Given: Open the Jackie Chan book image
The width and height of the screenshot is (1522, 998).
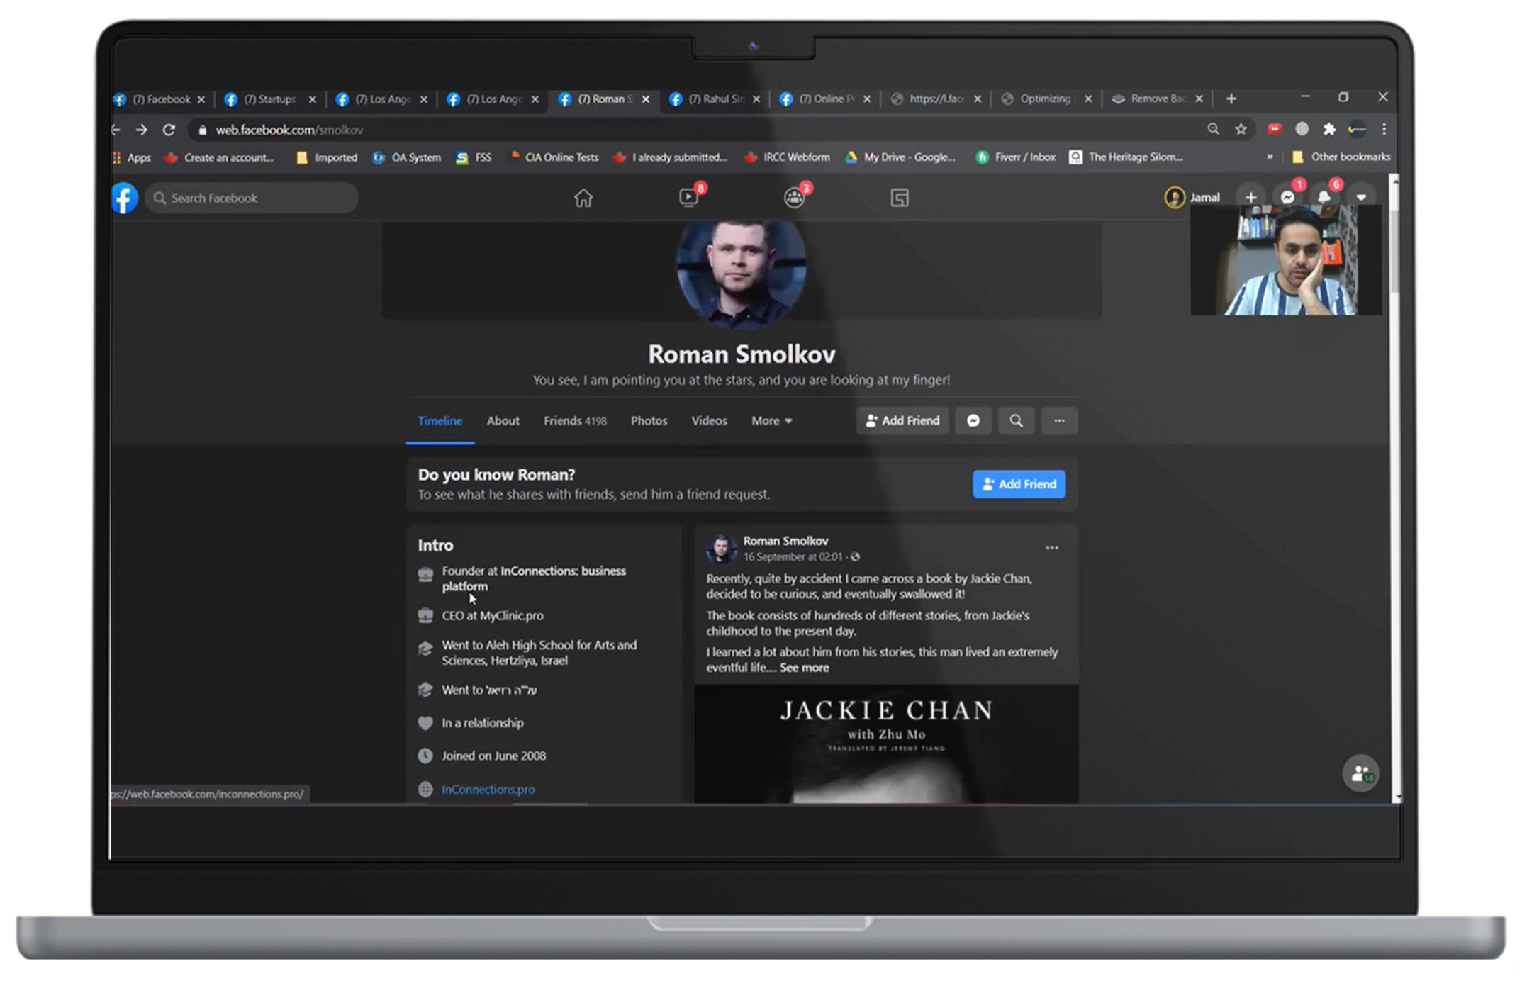Looking at the screenshot, I should (886, 744).
